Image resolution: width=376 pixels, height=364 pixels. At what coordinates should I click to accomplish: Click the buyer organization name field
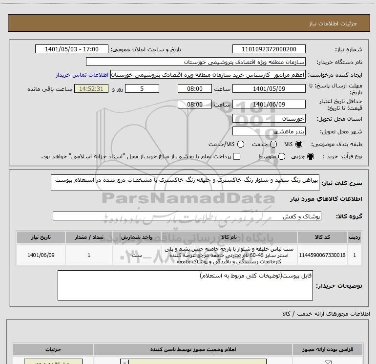[196, 62]
